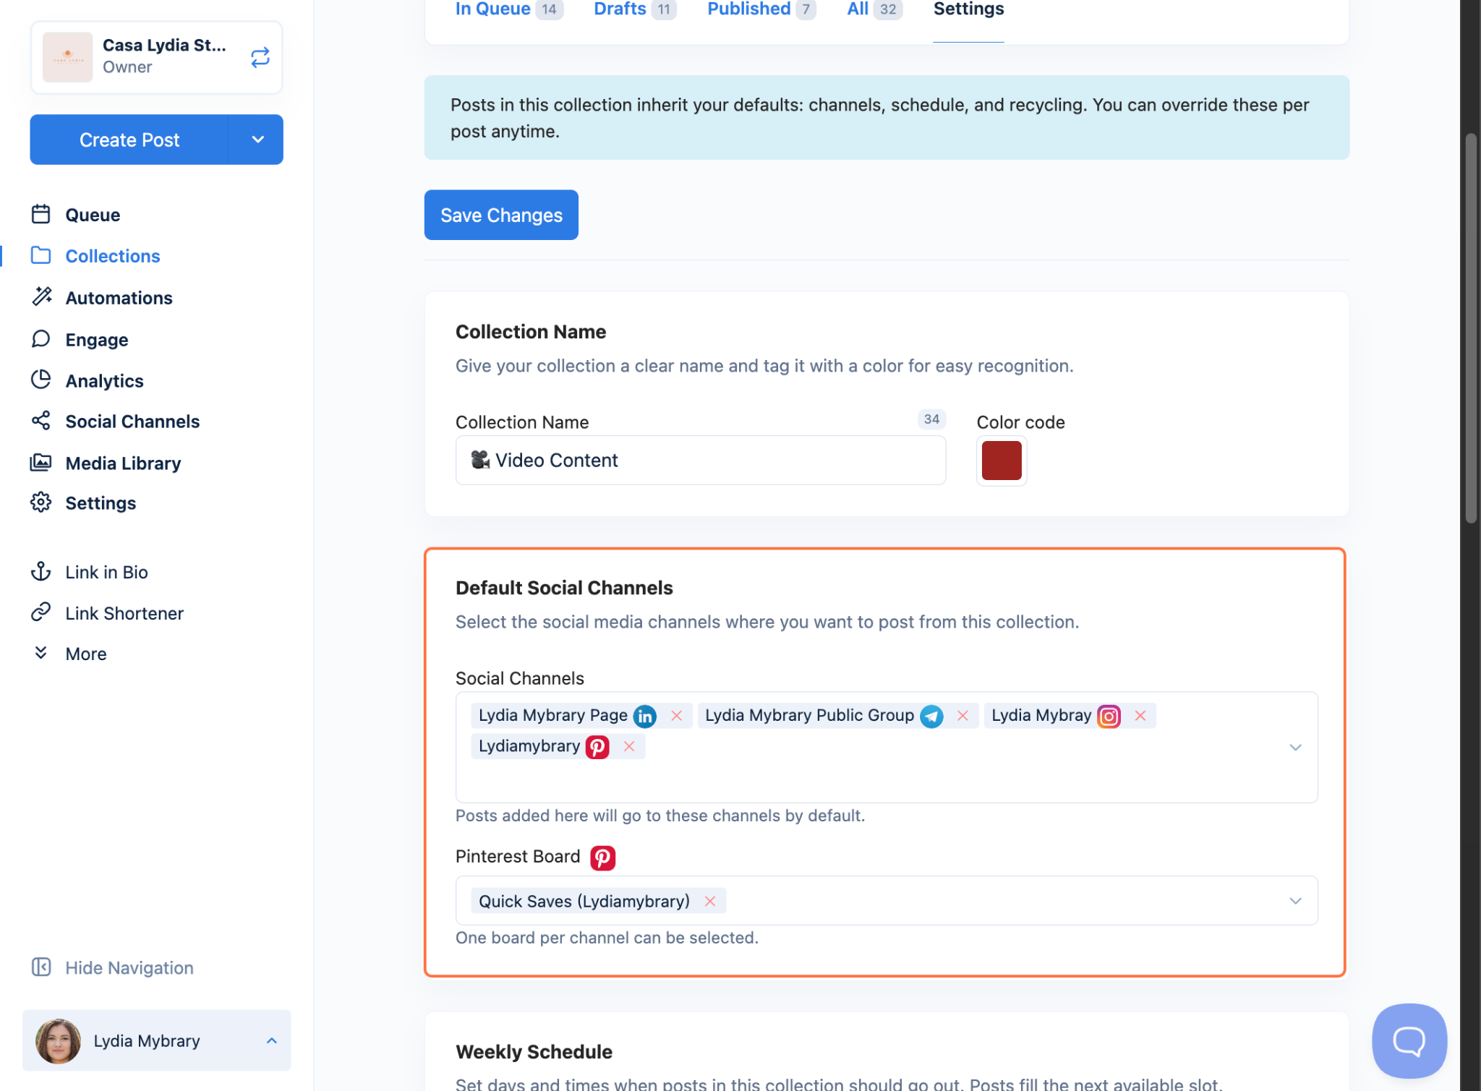This screenshot has height=1091, width=1481.
Task: Click the Automations magic wand icon
Action: (41, 296)
